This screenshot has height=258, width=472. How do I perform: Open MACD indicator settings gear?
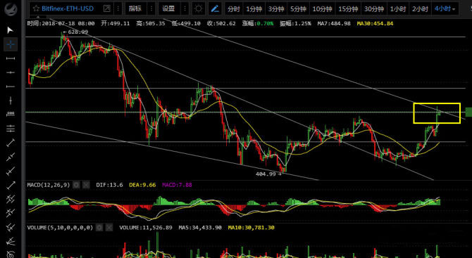(77, 185)
